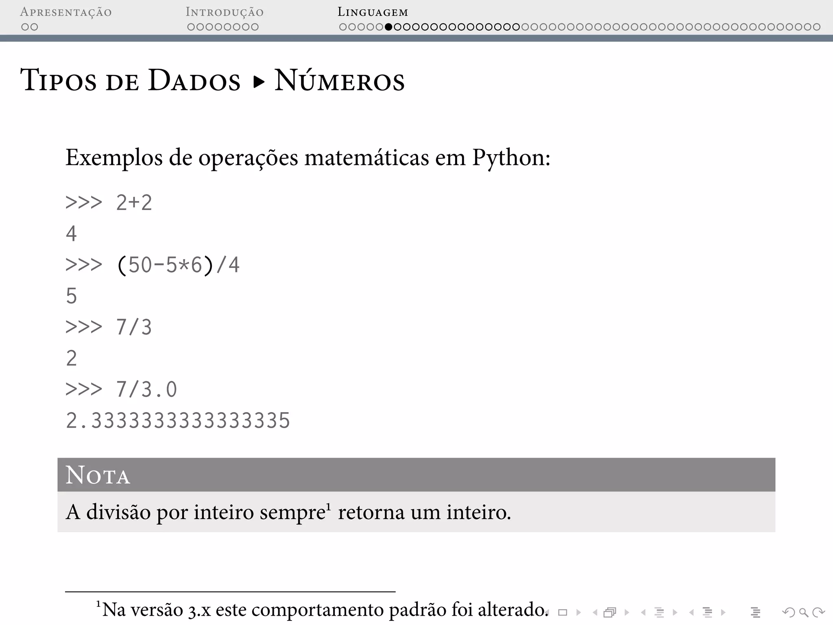Go to previous section arrow
Image resolution: width=833 pixels, height=625 pixels.
click(691, 612)
